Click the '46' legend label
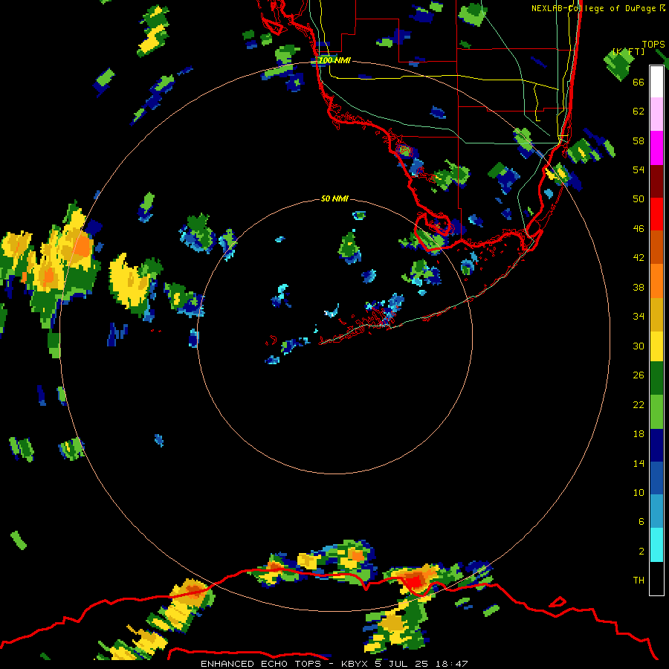669x669 pixels. 639,229
